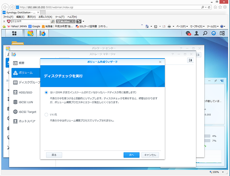
Task: Switch to Package Center taskbar icon
Action: pyautogui.click(x=30, y=33)
